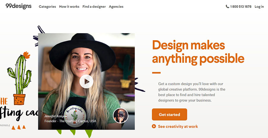268x138 pixels.
Task: Open the round photographer avatar thumbnail
Action: (x=121, y=116)
